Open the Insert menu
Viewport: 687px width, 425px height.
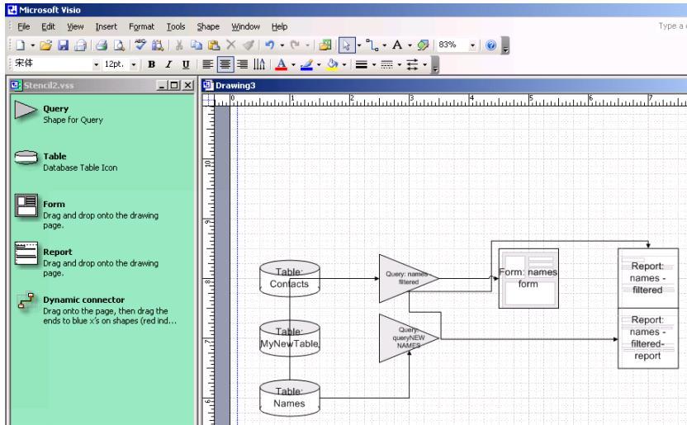click(106, 26)
